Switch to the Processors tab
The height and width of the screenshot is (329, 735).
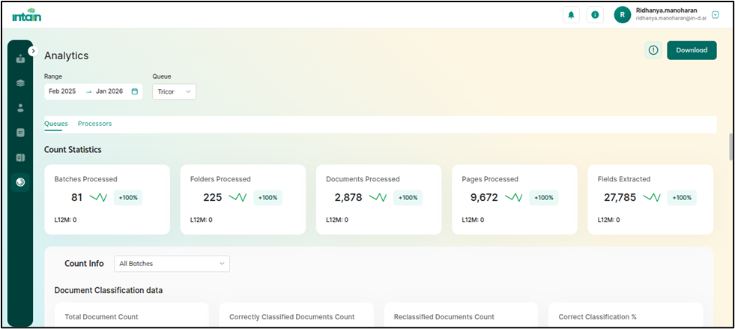[x=94, y=124]
